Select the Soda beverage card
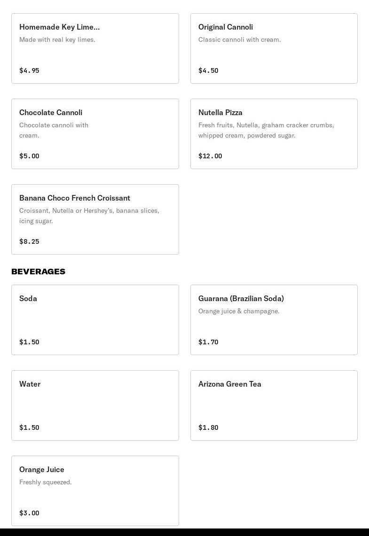The image size is (369, 536). (x=95, y=320)
